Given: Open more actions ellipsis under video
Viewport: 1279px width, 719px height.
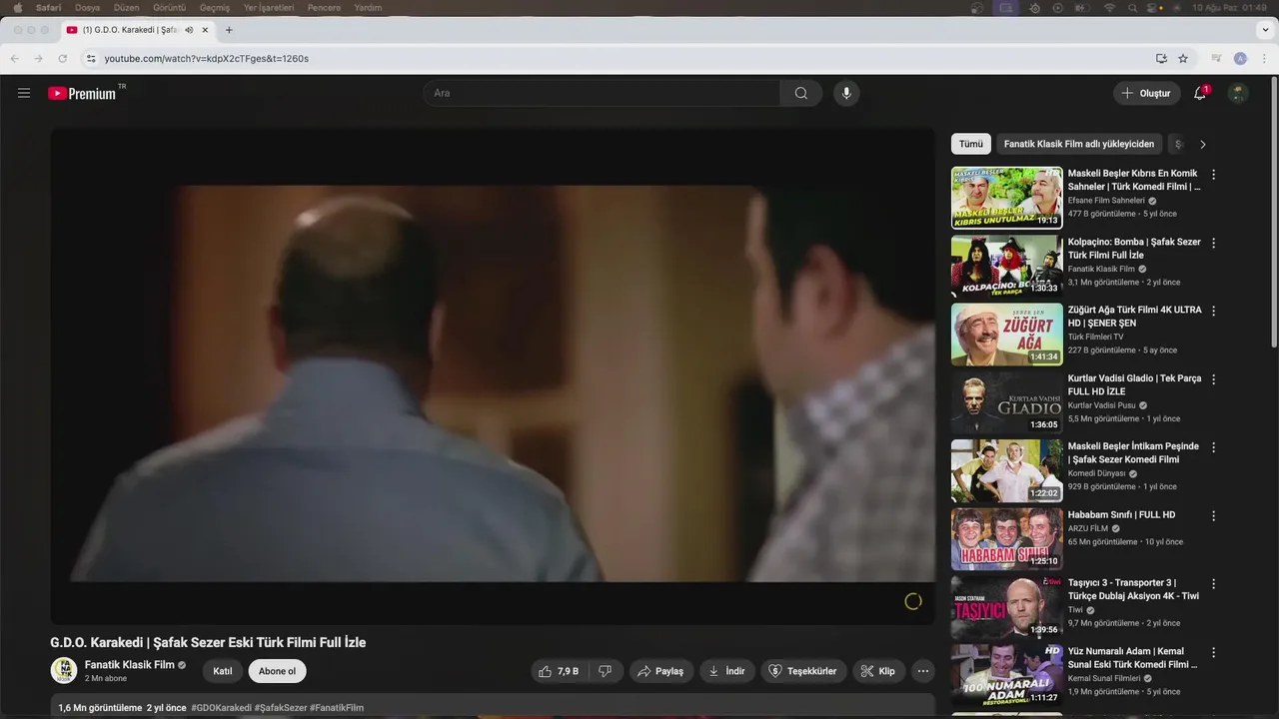Looking at the screenshot, I should pos(923,671).
